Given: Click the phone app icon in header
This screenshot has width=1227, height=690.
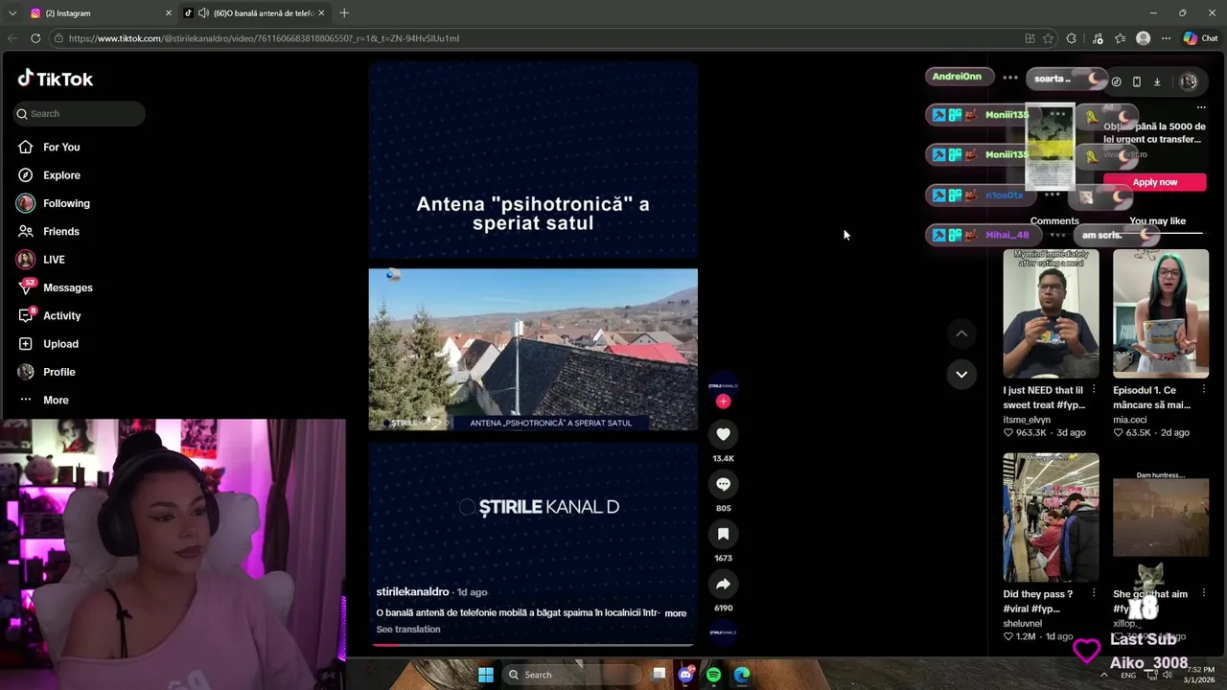Looking at the screenshot, I should click(1136, 81).
